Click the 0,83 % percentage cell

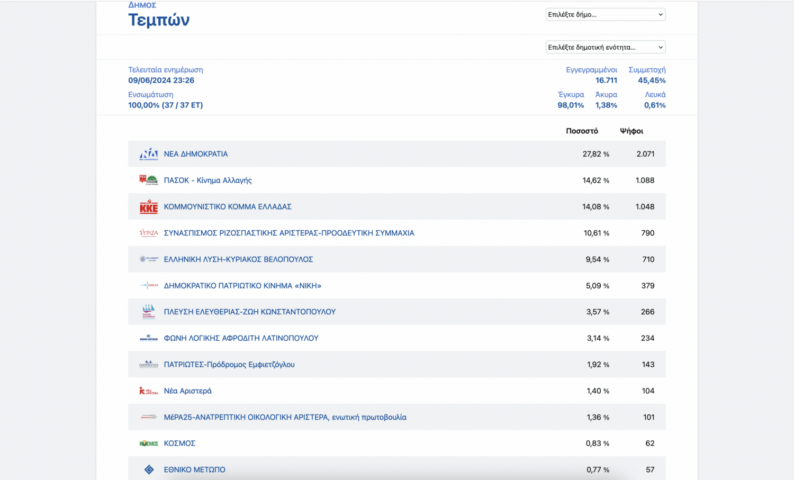598,443
